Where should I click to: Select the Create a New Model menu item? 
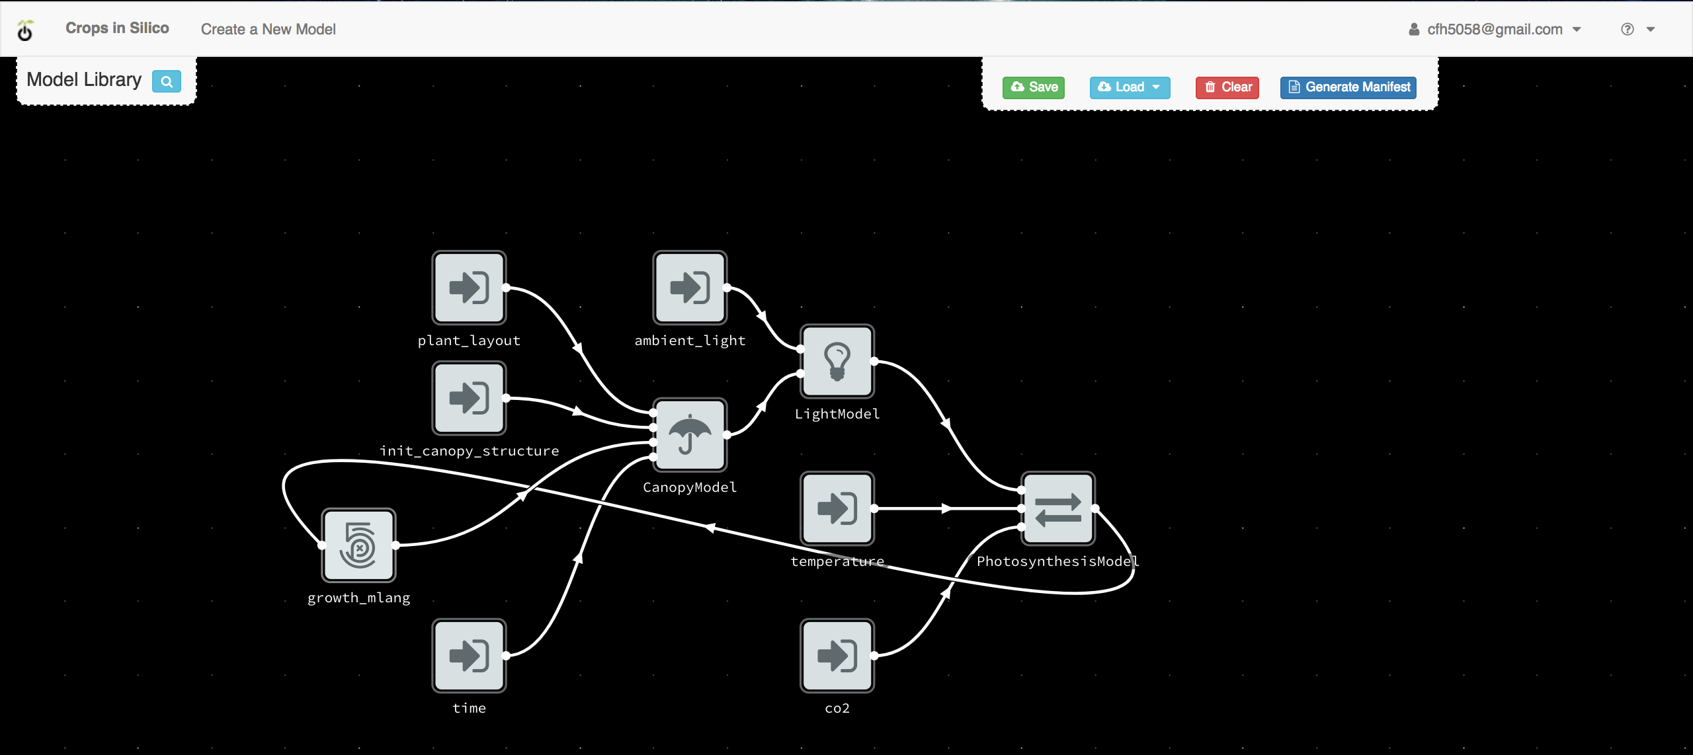(x=269, y=29)
